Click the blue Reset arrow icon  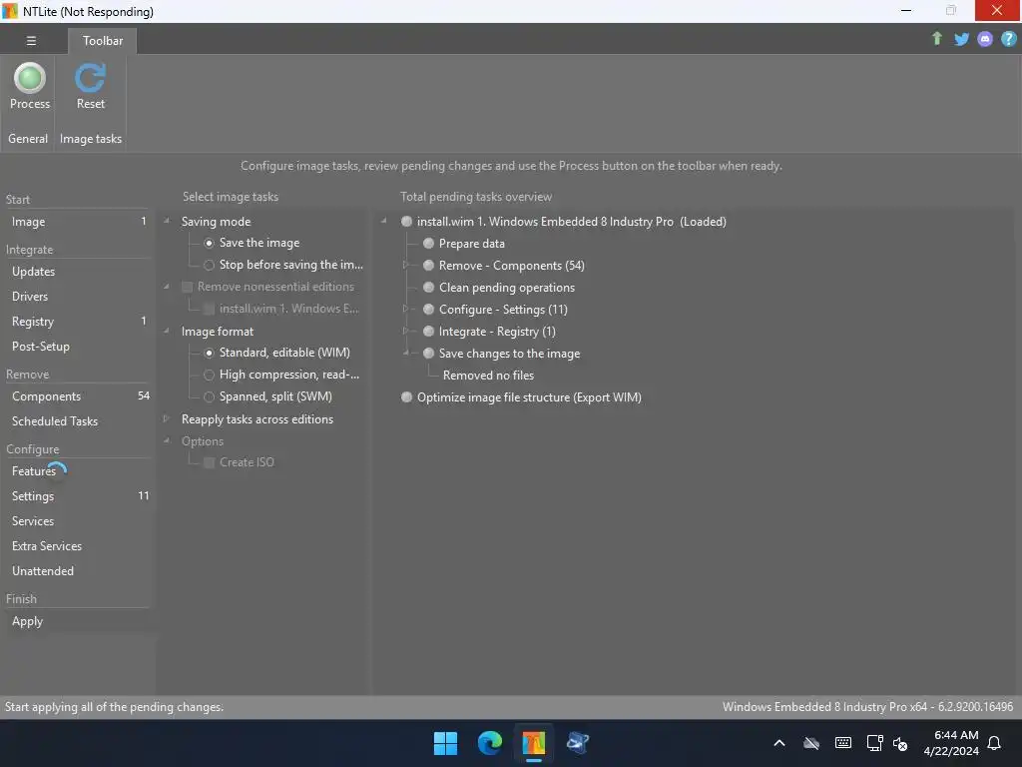pyautogui.click(x=90, y=78)
